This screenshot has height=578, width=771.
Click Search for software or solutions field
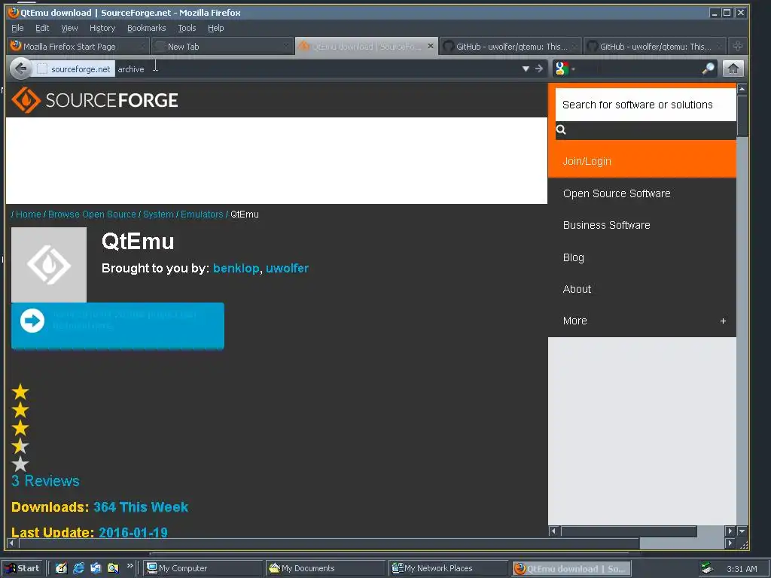645,105
